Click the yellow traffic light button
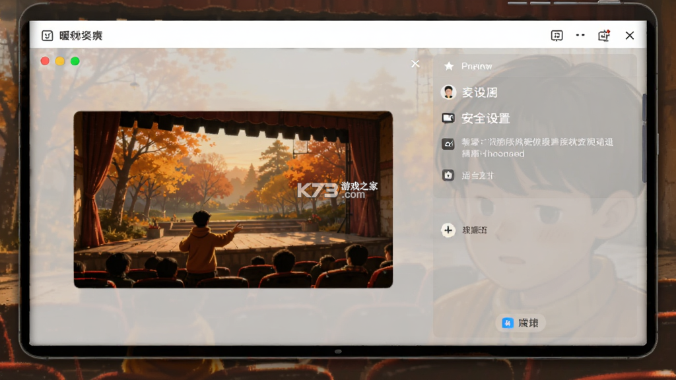Screen dimensions: 676x380 60,61
